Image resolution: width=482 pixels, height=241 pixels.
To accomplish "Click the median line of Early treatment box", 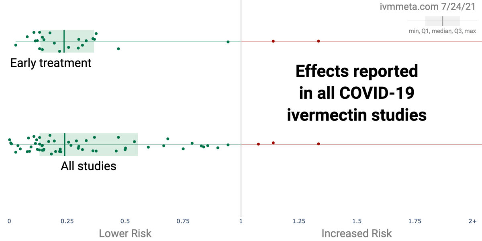I will (64, 41).
